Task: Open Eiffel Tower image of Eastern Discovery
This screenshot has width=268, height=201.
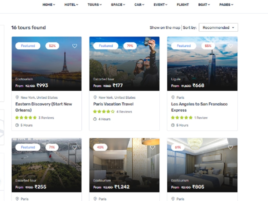Action: 46,64
